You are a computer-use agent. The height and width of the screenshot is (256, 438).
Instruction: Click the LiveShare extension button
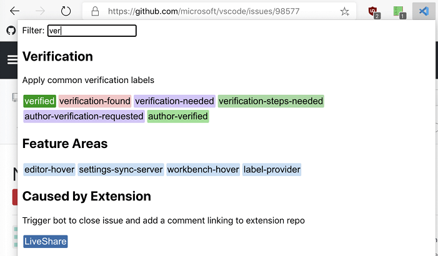(45, 242)
